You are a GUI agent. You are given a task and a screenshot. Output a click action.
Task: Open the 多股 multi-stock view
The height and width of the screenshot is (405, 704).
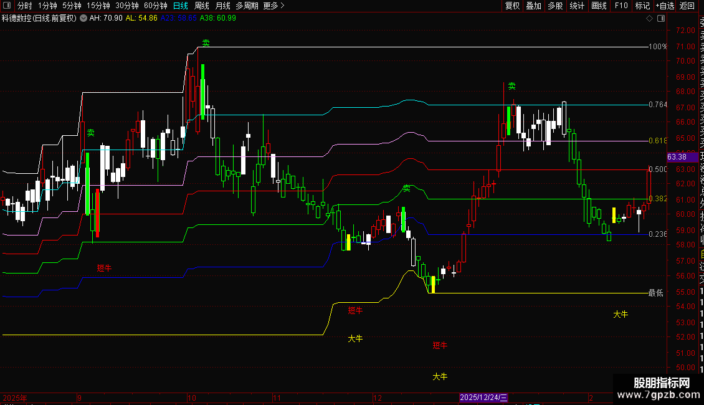point(555,6)
